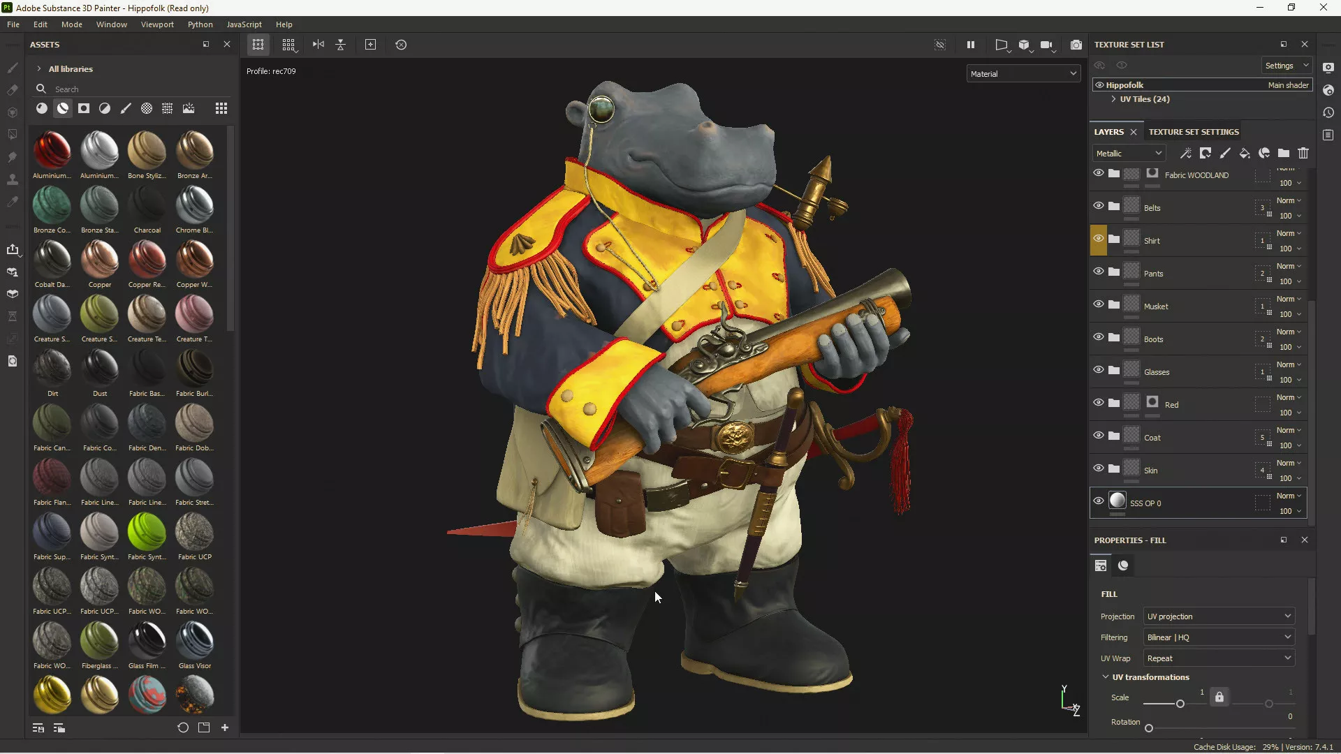Image resolution: width=1341 pixels, height=754 pixels.
Task: Click the symmetry mirror icon in top toolbar
Action: point(318,45)
